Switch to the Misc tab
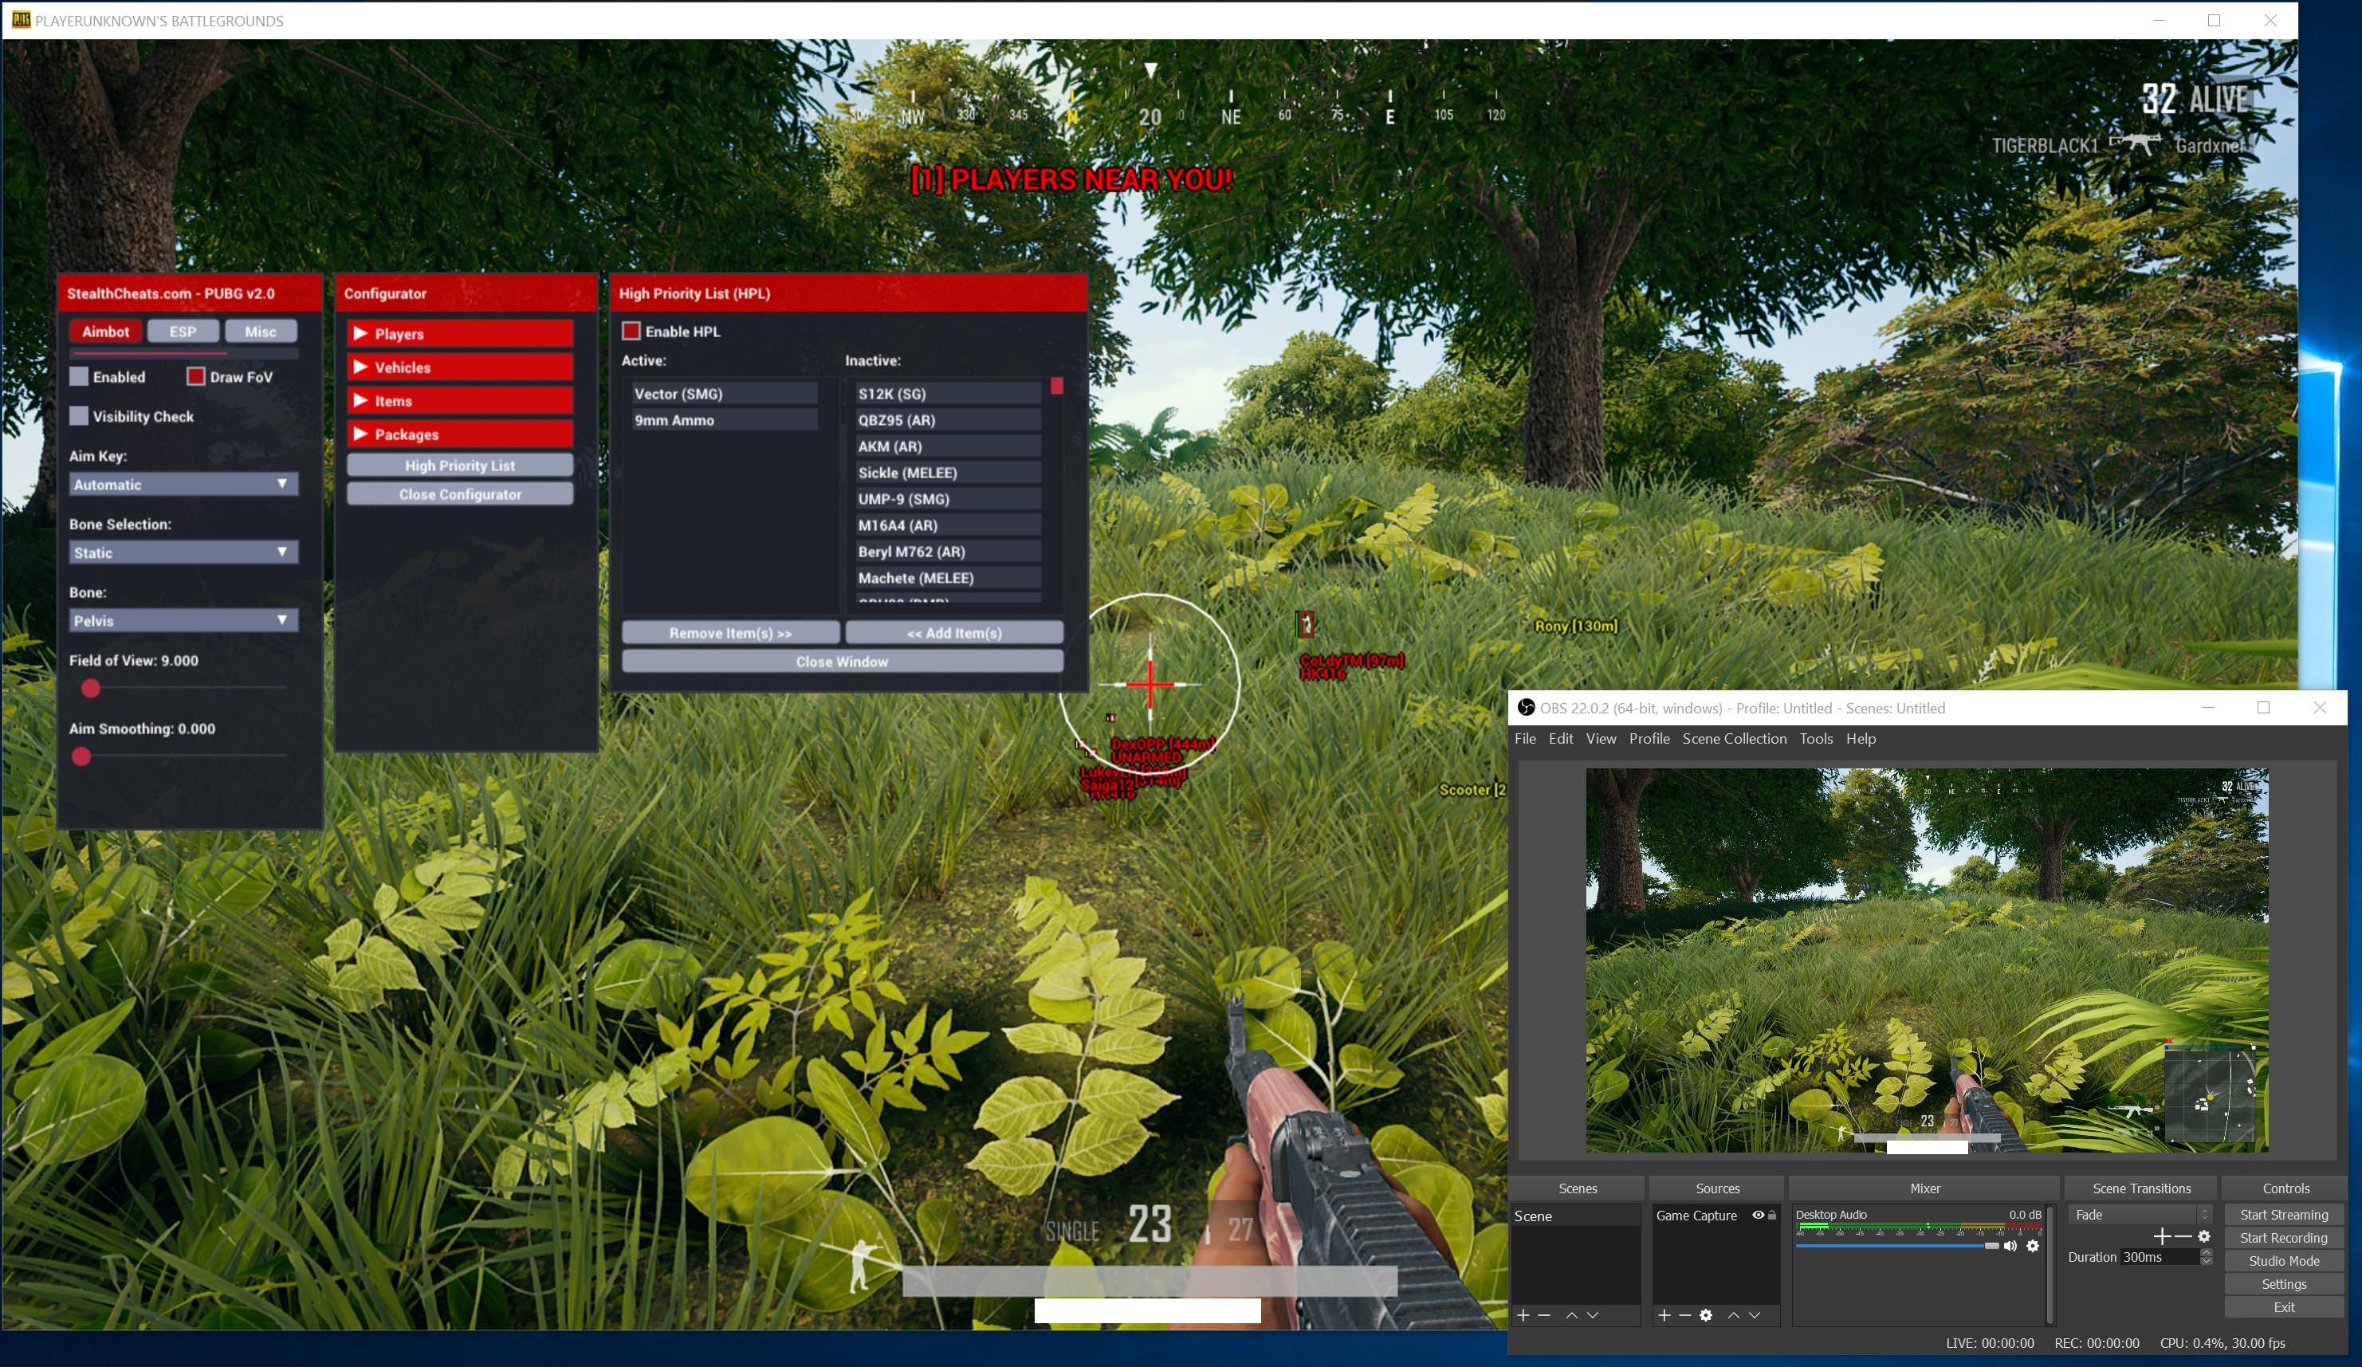 (x=261, y=332)
